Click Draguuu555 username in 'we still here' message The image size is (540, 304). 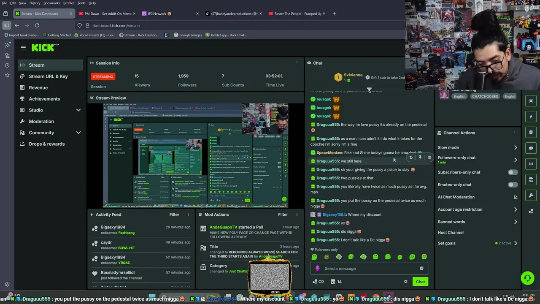coord(327,161)
